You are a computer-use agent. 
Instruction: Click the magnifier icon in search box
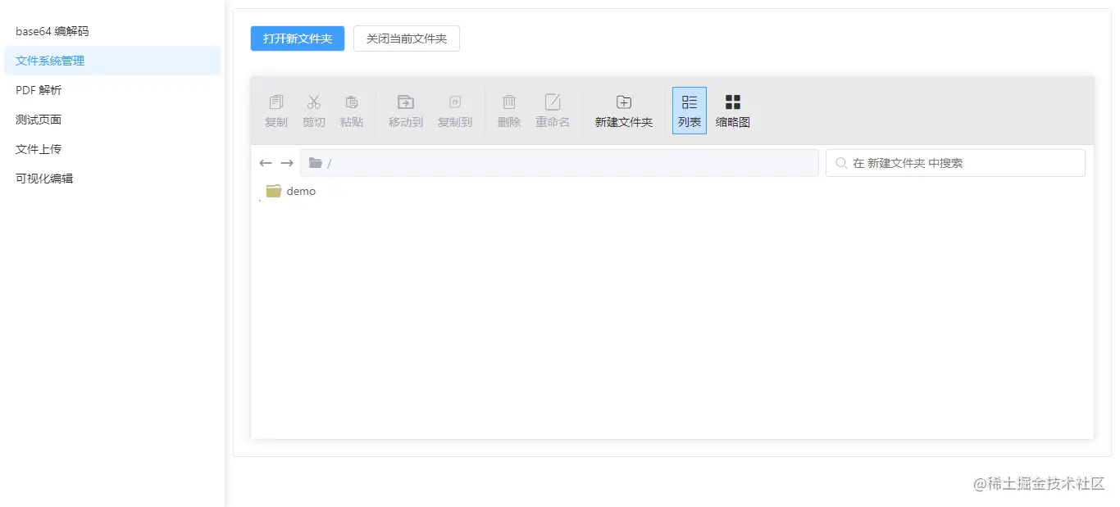841,163
